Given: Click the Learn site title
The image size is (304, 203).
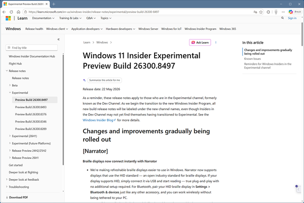Looking at the screenshot, I should [22, 18].
